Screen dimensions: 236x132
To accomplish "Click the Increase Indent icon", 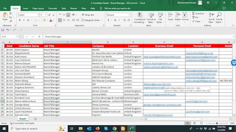I will (78, 20).
